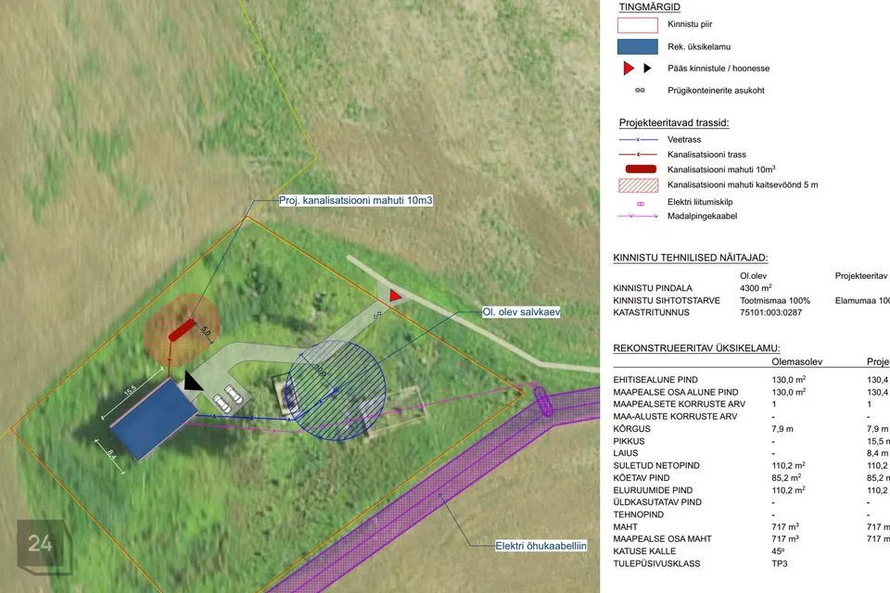The height and width of the screenshot is (593, 890).
Task: Click the 45° roof slope value
Action: pos(778,551)
